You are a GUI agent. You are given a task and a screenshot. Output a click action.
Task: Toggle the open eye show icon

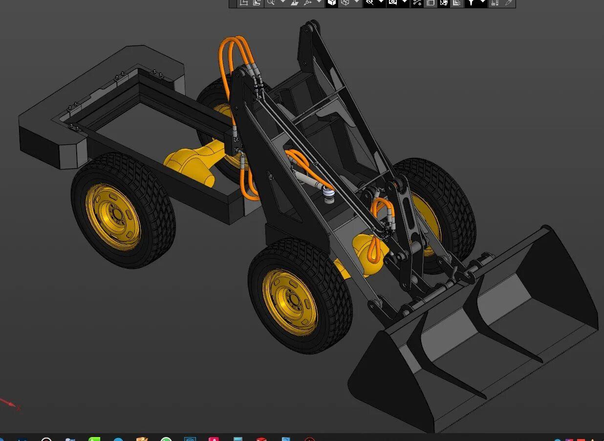pyautogui.click(x=393, y=2)
